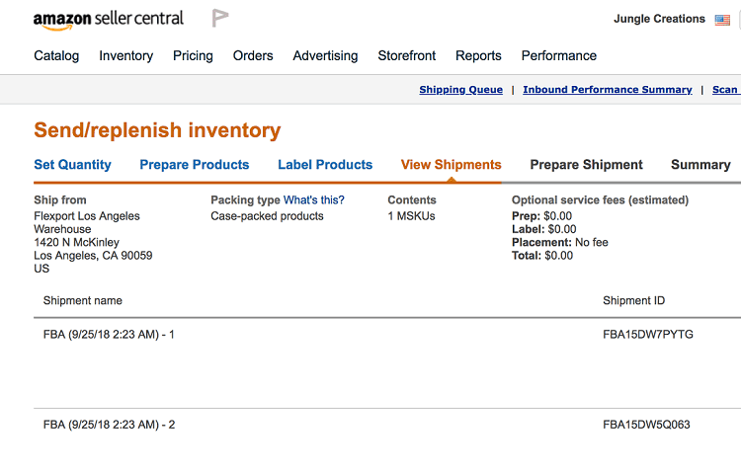Open the Pricing menu

point(193,55)
